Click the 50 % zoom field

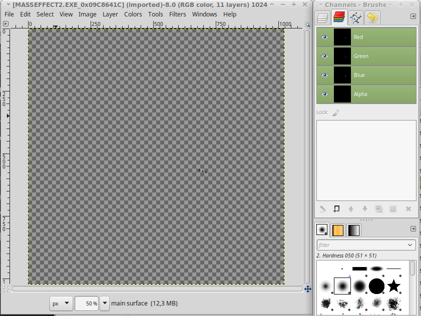(87, 303)
